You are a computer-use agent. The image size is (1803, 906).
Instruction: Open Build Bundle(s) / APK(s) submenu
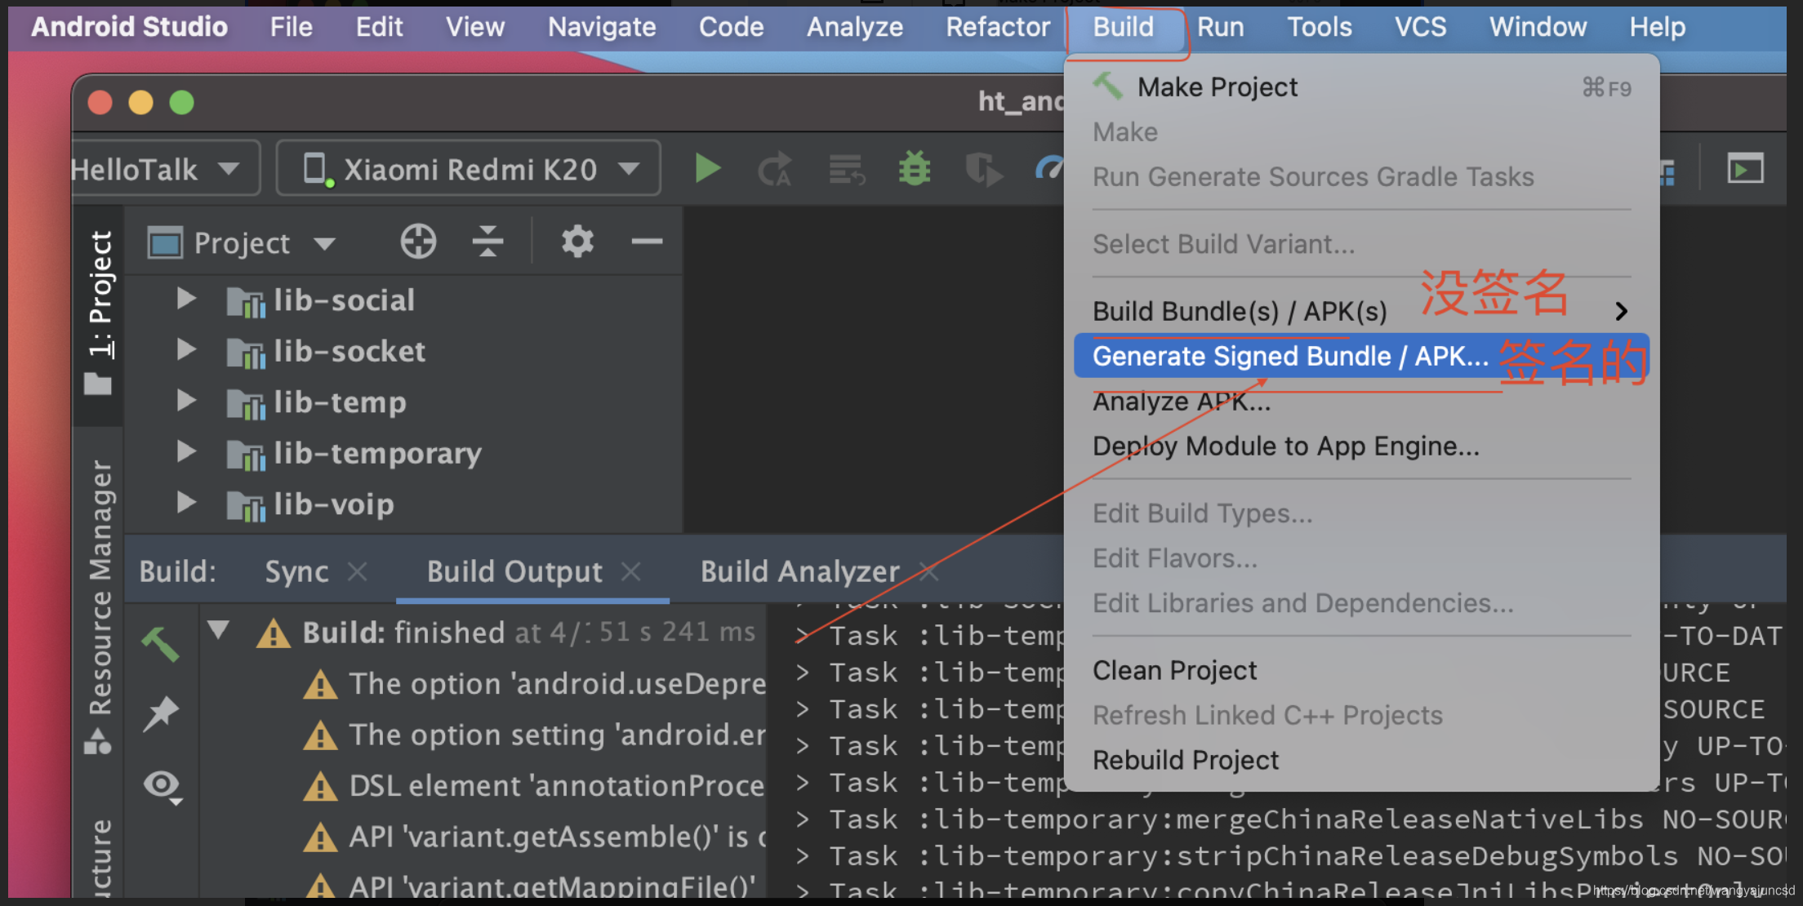(x=1361, y=311)
